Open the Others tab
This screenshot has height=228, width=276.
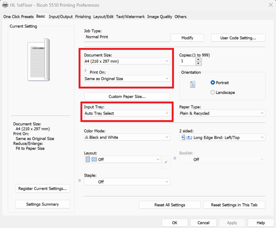[181, 17]
